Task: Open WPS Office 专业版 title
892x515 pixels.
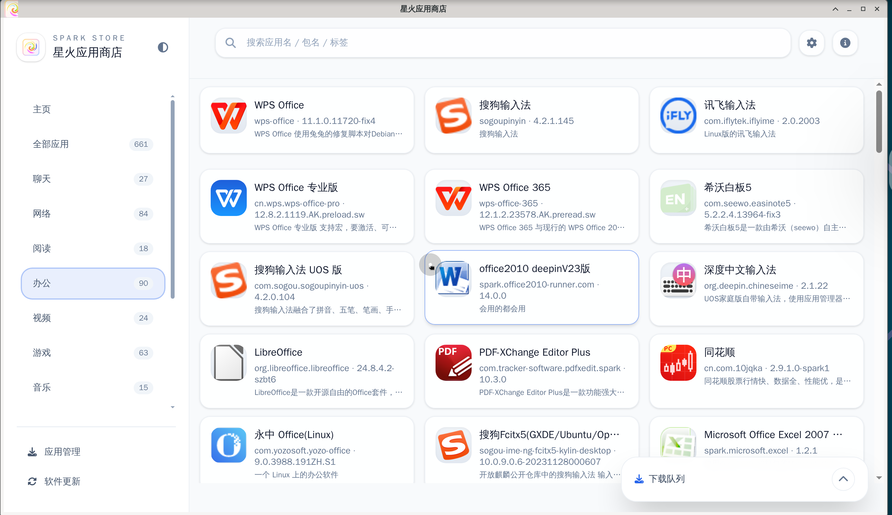Action: coord(296,187)
